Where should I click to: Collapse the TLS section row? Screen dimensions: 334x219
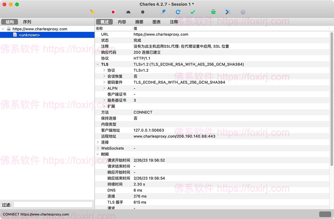click(98, 64)
